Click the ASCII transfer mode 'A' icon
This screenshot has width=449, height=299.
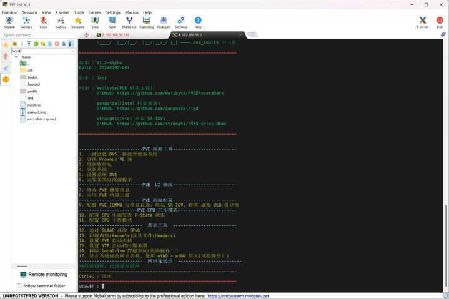64,44
